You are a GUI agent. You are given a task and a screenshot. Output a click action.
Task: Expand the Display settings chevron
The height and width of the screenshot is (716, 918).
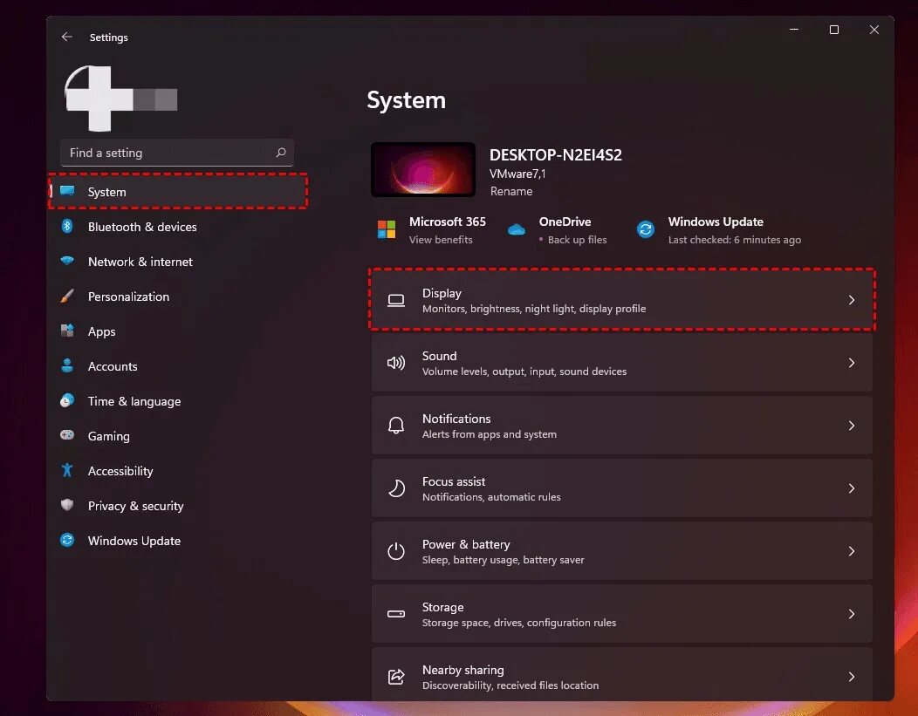852,300
